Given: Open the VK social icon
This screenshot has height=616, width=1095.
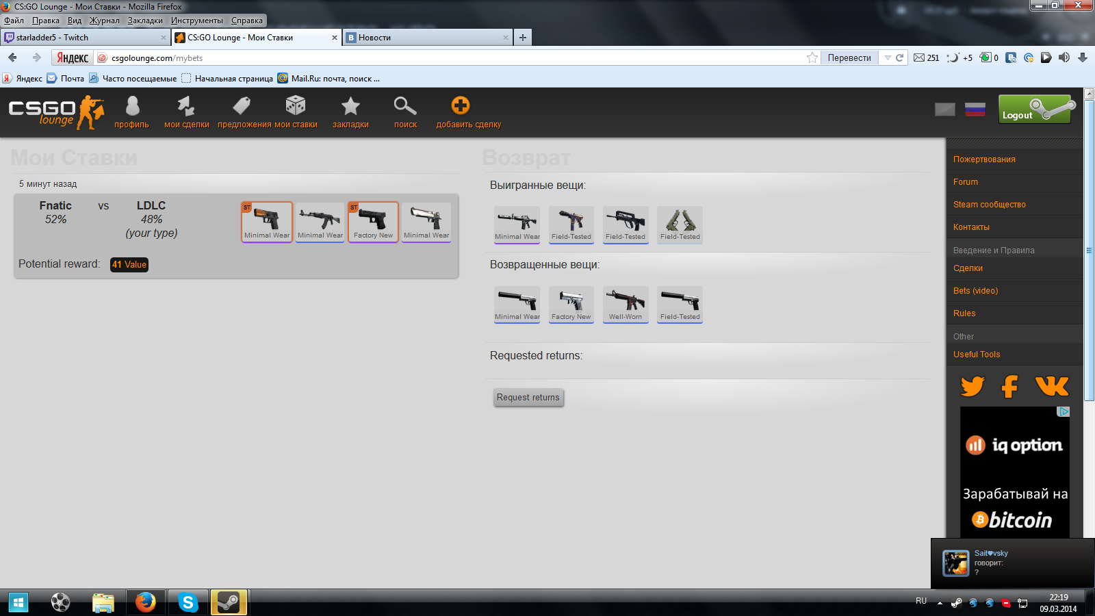Looking at the screenshot, I should (x=1052, y=386).
